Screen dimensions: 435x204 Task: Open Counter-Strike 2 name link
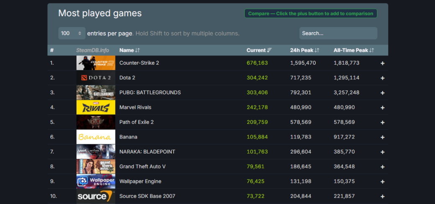click(139, 63)
